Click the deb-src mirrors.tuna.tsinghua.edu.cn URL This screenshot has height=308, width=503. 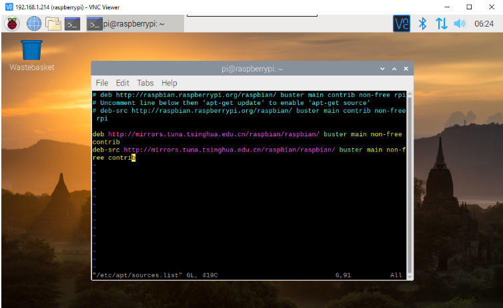coord(229,150)
